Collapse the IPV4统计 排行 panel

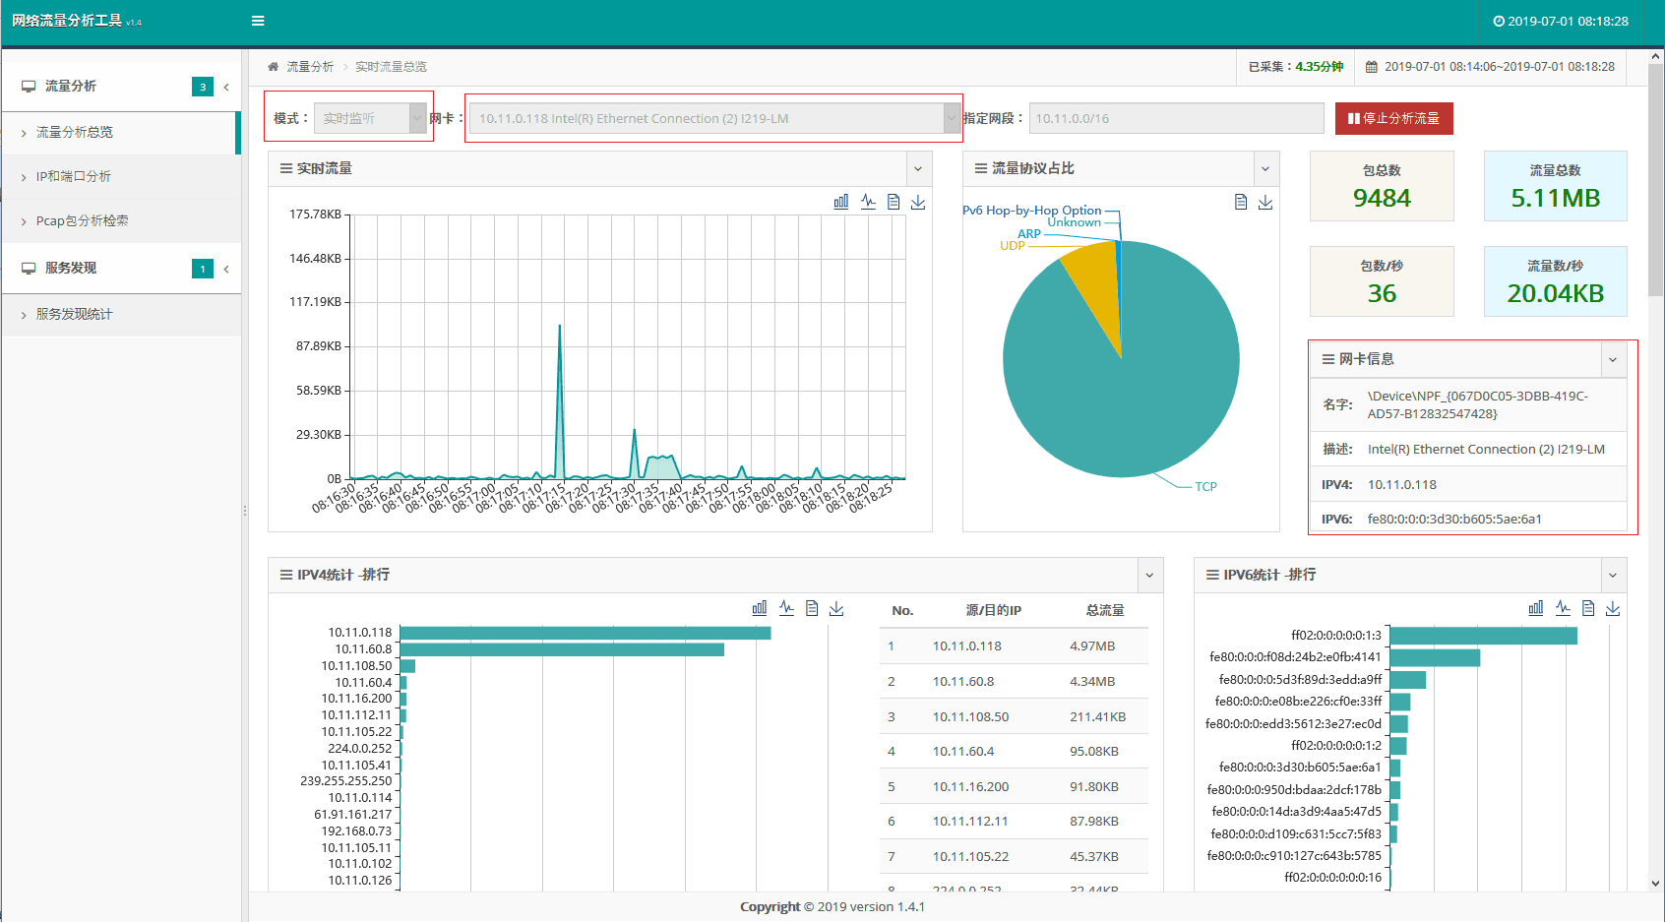[x=1148, y=576]
